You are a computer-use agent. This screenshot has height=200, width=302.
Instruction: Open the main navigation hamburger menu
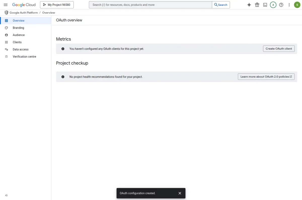pyautogui.click(x=6, y=5)
